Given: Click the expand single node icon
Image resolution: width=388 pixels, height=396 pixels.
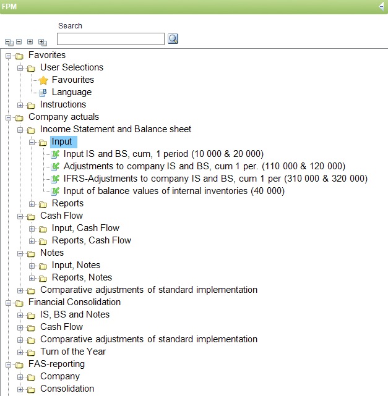Looking at the screenshot, I should pos(30,41).
